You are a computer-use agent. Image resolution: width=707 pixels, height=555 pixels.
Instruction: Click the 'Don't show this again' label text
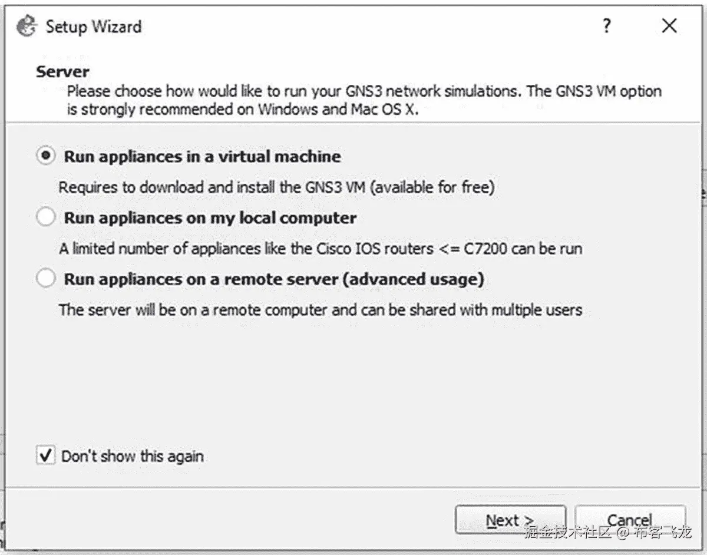133,456
